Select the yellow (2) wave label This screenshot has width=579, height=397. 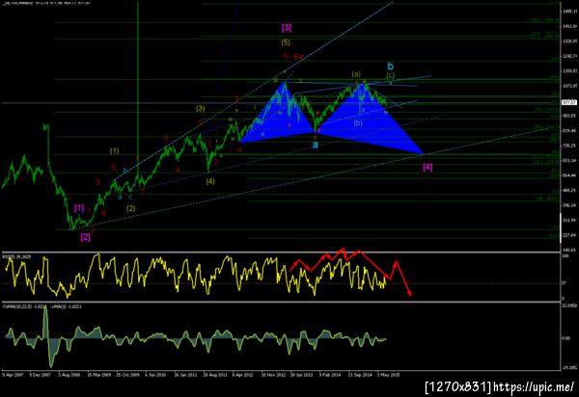[130, 208]
